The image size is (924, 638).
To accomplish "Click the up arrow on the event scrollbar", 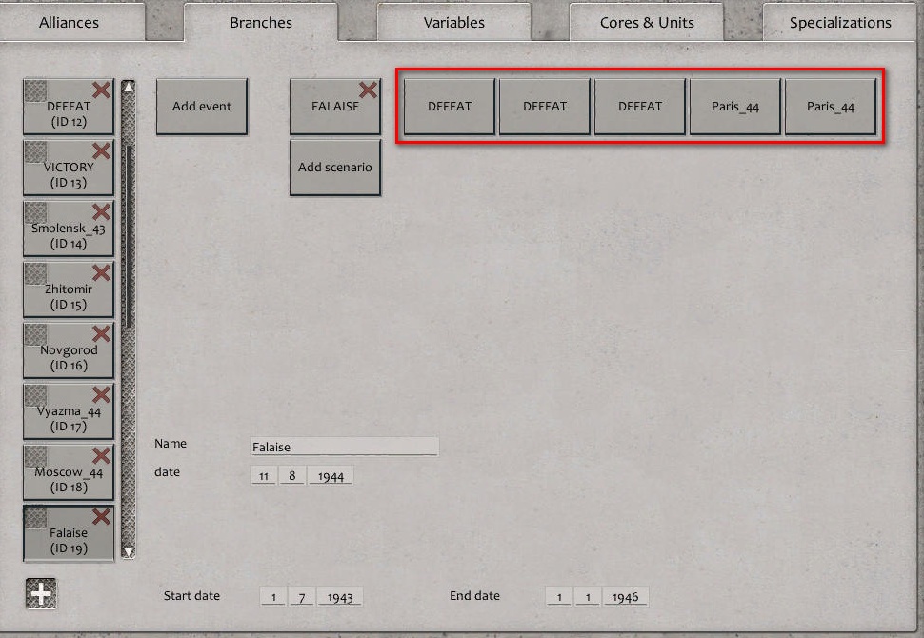I will pyautogui.click(x=127, y=85).
